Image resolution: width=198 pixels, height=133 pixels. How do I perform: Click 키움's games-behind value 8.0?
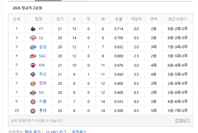click(136, 101)
